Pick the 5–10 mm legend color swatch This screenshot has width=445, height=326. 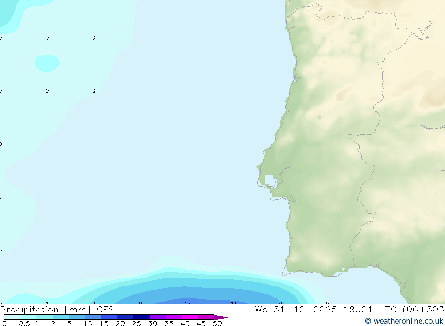(x=77, y=317)
